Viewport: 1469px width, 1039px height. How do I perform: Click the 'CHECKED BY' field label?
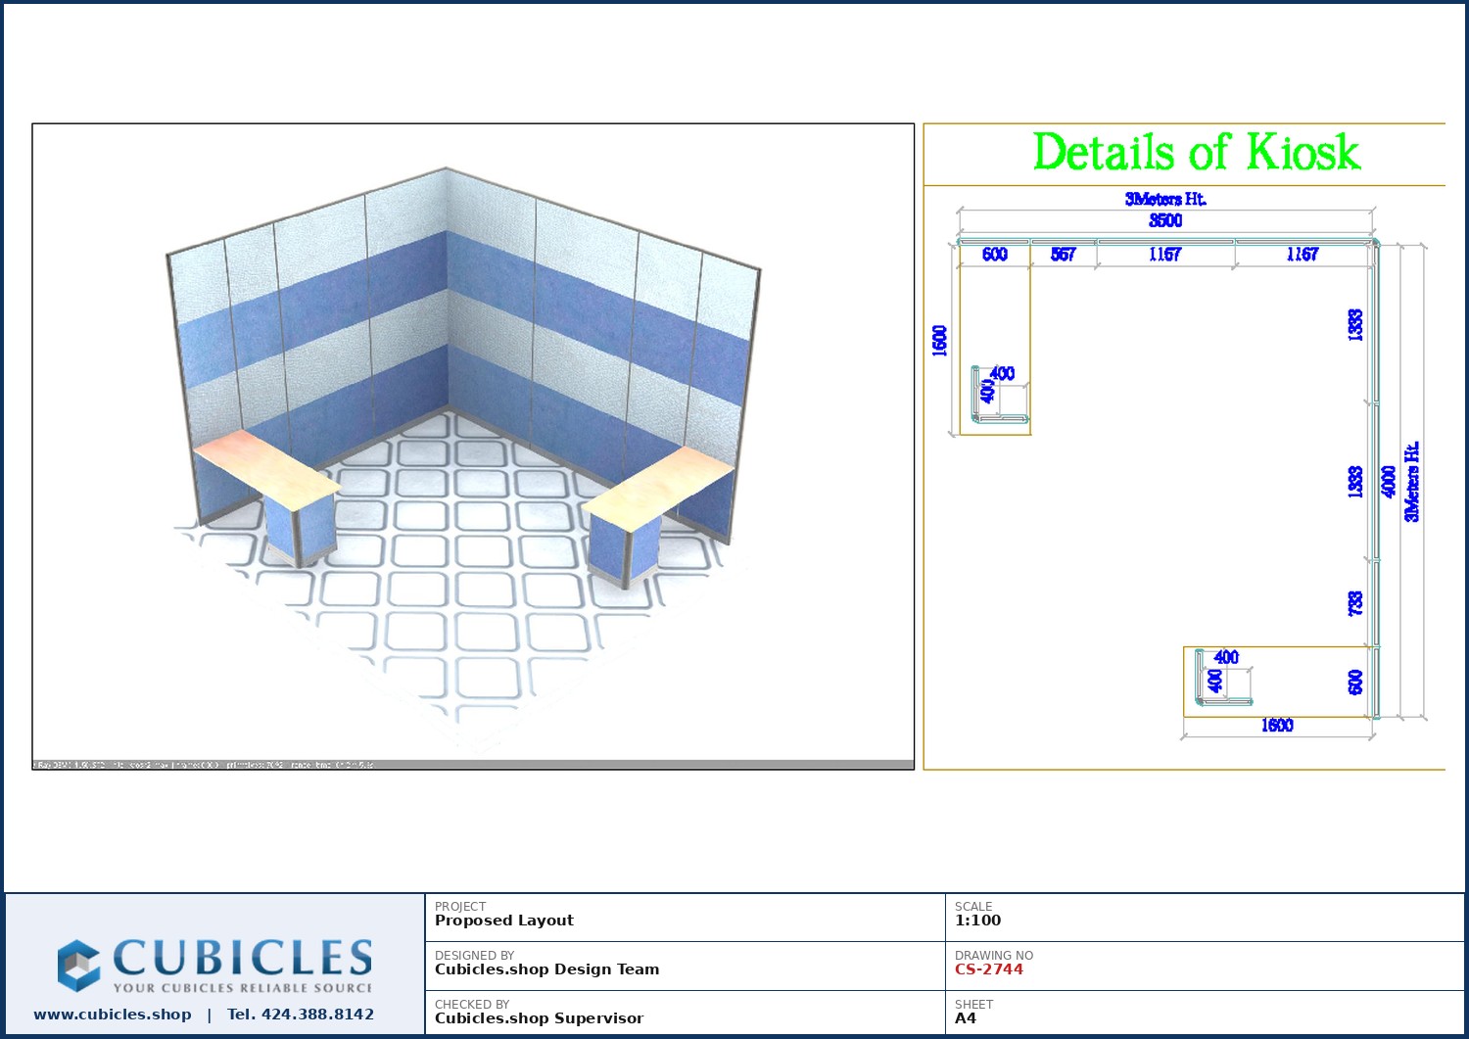click(x=472, y=1005)
